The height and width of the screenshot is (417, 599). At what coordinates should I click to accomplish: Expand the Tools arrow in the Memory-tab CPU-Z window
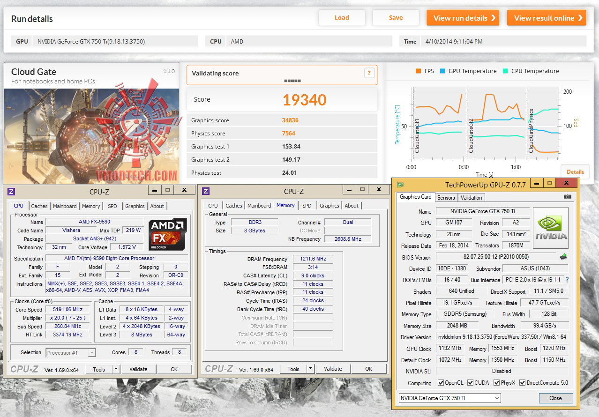tap(311, 369)
